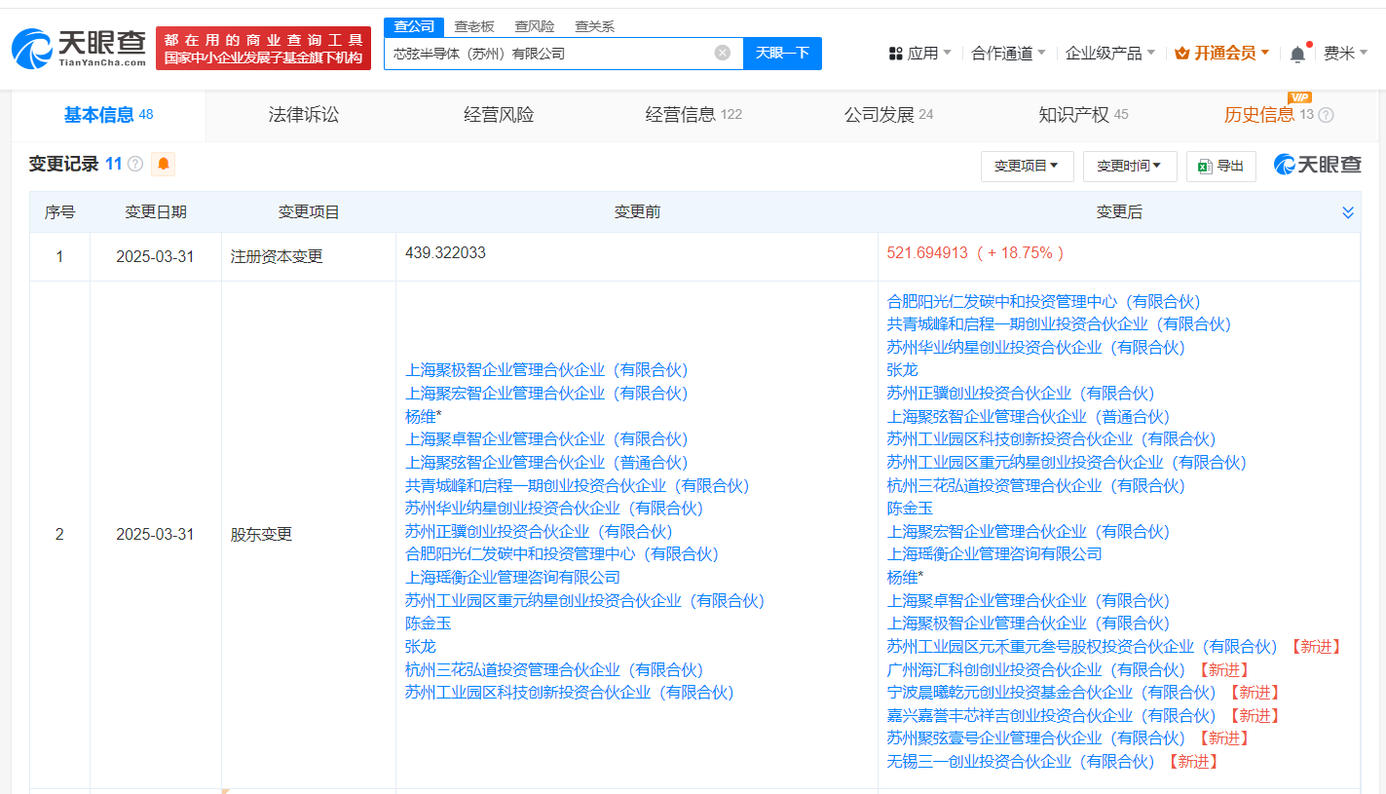Switch to the 经营信息 tab

(x=693, y=115)
